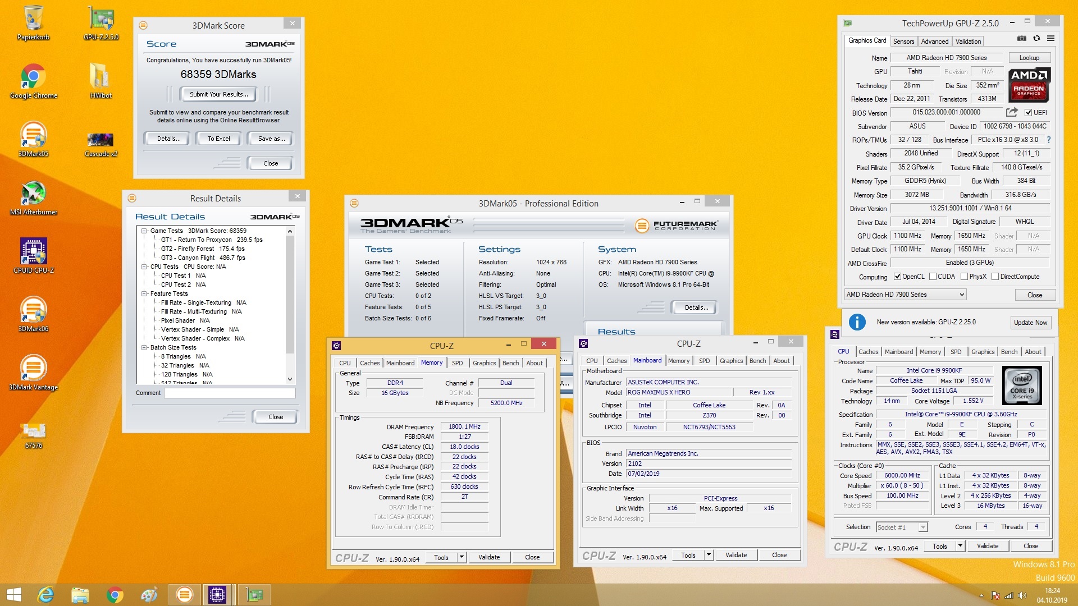Switch to the Advanced tab in GPU-Z
Image resolution: width=1078 pixels, height=606 pixels.
pos(934,42)
